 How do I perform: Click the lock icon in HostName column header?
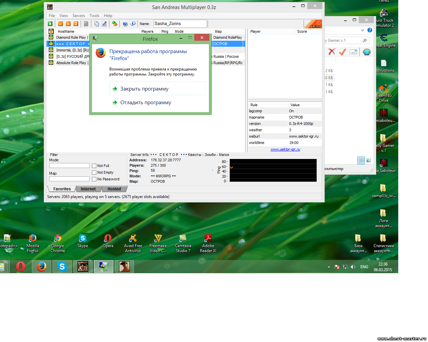click(51, 31)
